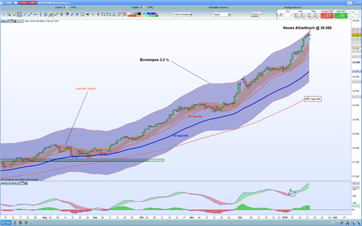Click the input field next to S checkbox
362x226 pixels.
(358, 13)
